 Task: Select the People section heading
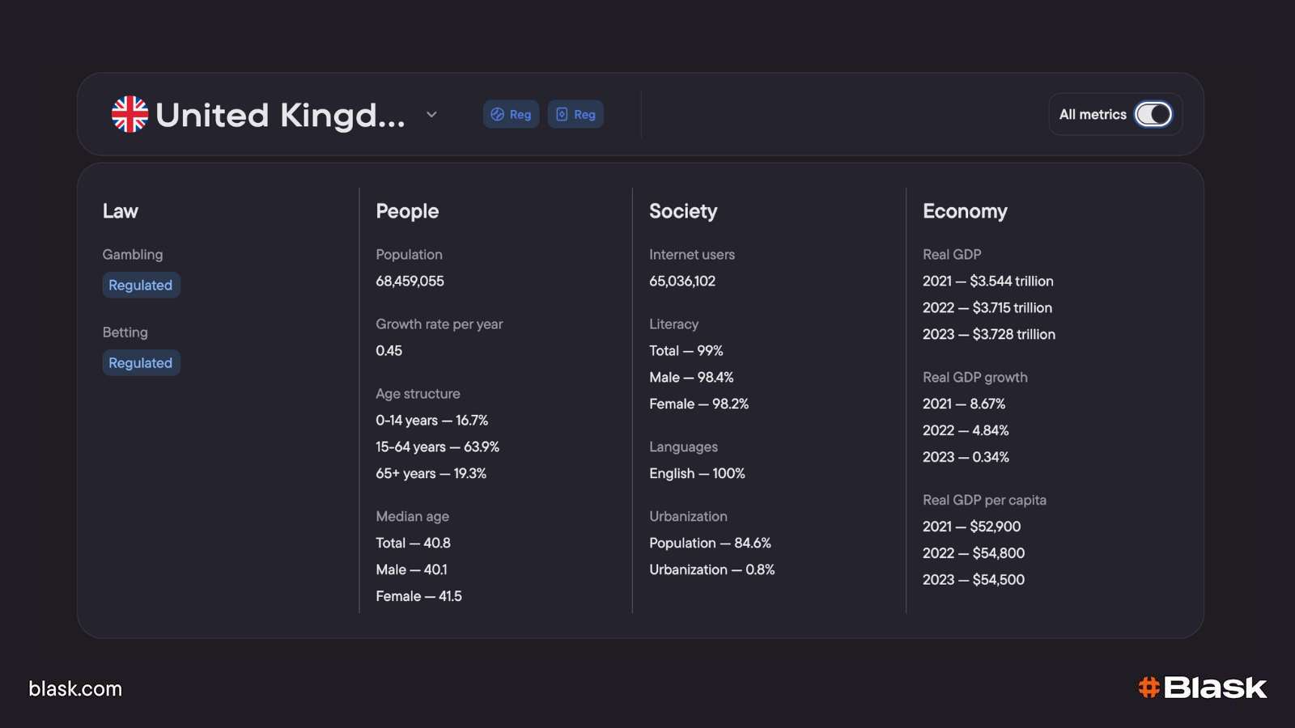pyautogui.click(x=407, y=211)
